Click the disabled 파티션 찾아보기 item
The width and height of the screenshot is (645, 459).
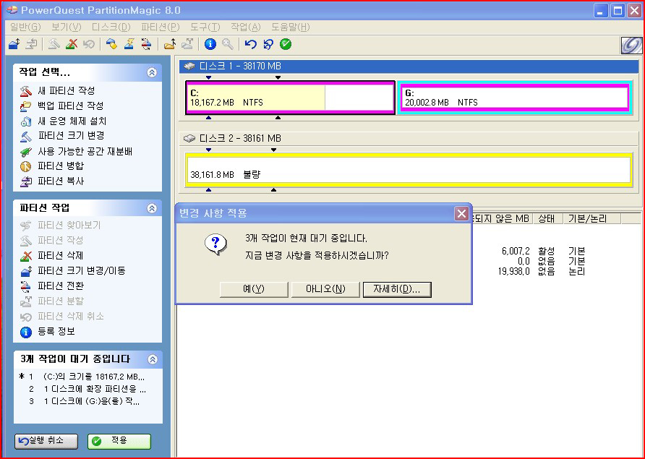[x=69, y=225]
